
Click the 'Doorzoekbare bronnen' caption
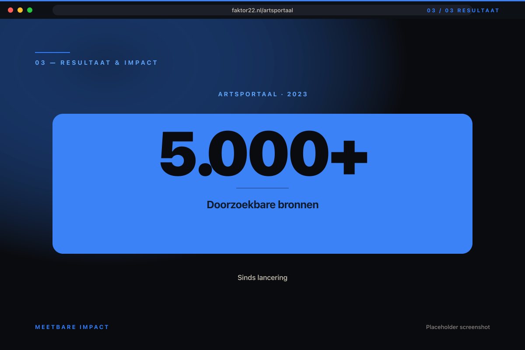pyautogui.click(x=262, y=205)
